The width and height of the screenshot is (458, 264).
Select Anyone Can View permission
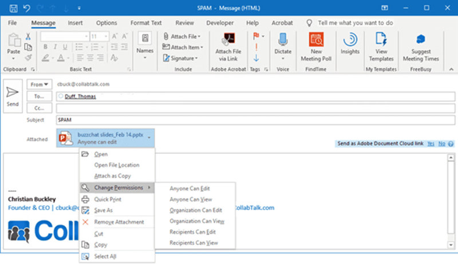coord(191,199)
